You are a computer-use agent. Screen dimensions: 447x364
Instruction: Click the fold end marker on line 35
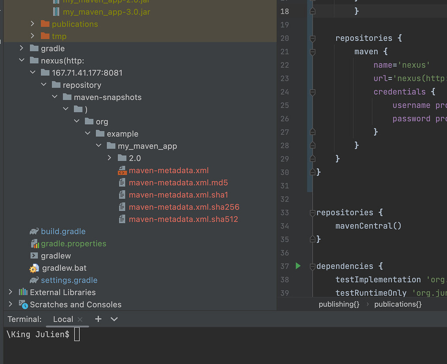click(x=313, y=239)
